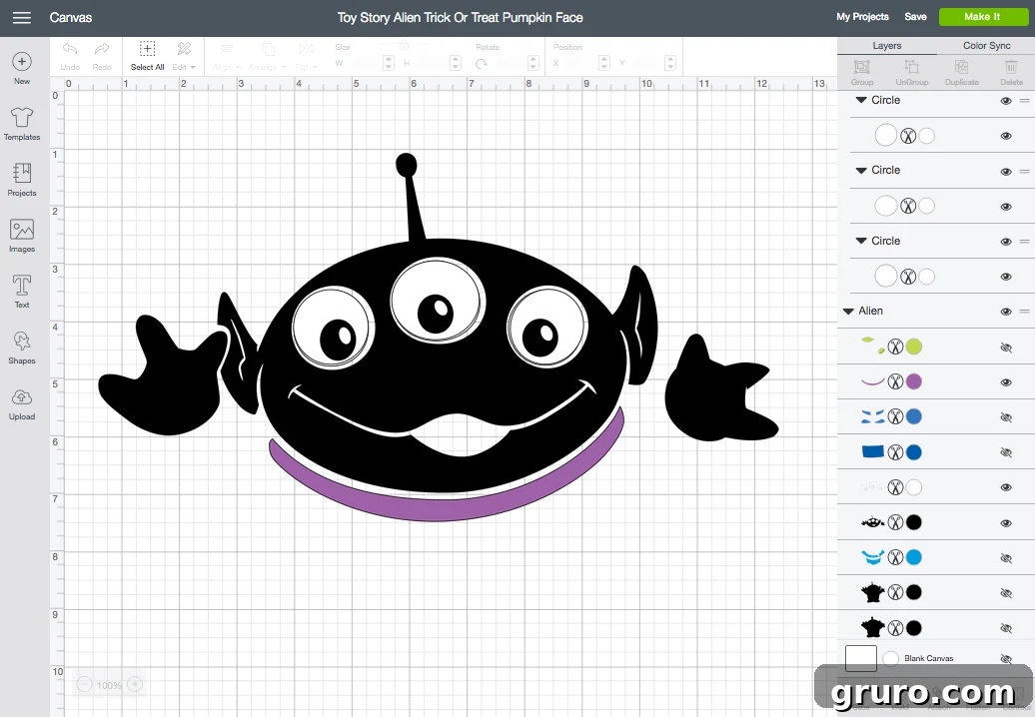This screenshot has height=717, width=1035.
Task: Open the Shapes tool
Action: pos(22,341)
